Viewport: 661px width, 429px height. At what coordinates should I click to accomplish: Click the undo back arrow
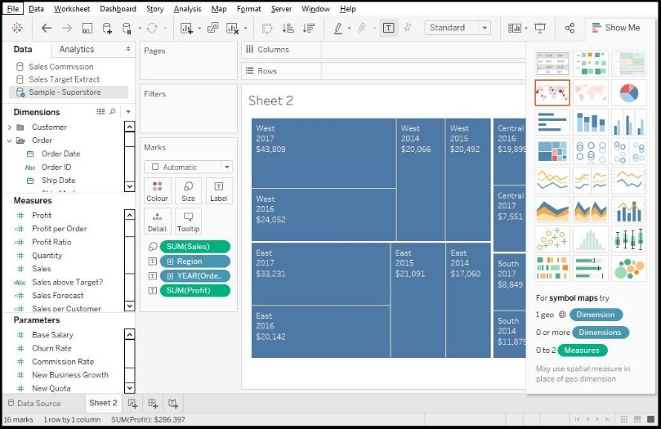click(x=47, y=29)
